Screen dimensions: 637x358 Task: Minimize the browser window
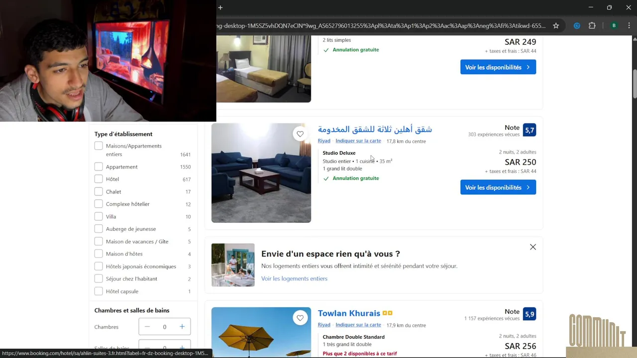tap(591, 7)
